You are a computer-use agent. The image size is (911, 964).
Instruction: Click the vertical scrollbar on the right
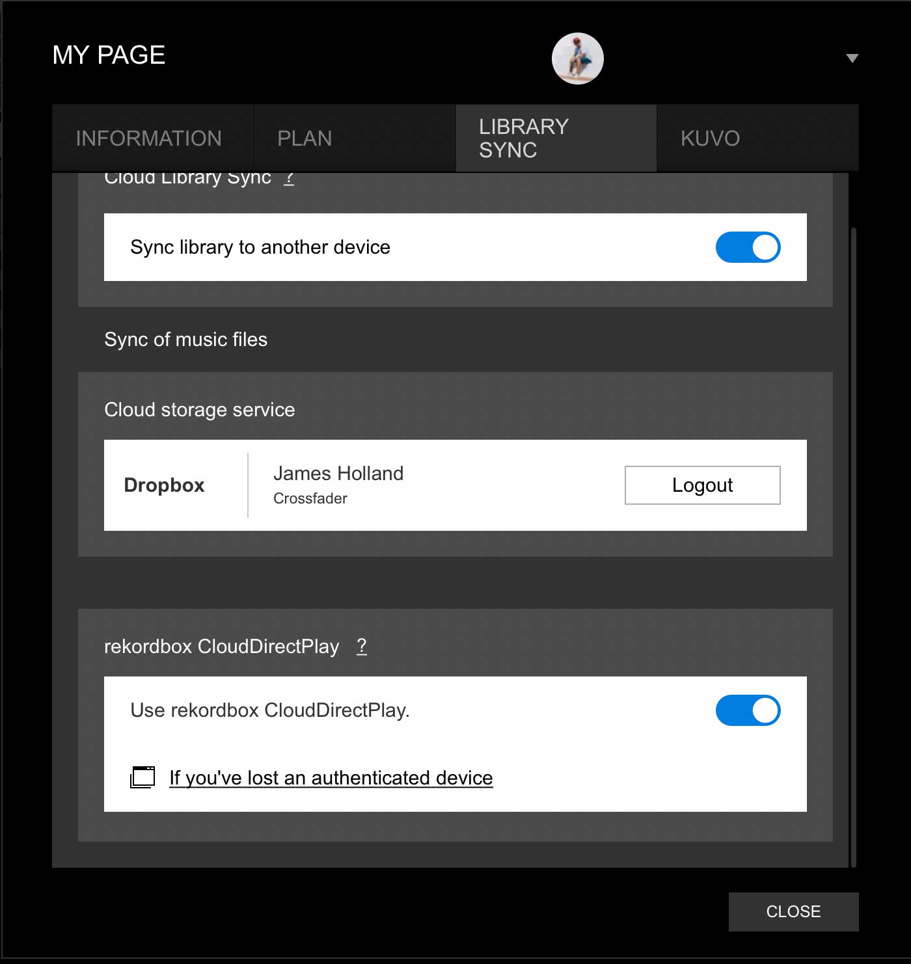click(x=853, y=546)
